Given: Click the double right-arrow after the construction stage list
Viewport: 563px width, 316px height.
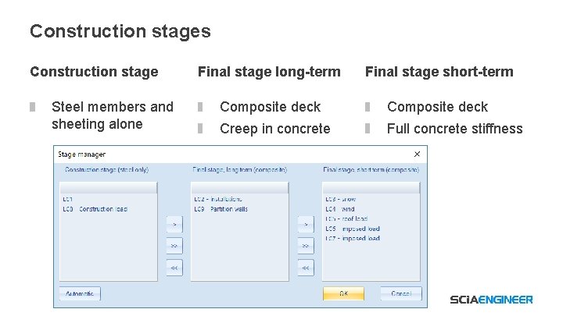Looking at the screenshot, I should point(174,246).
